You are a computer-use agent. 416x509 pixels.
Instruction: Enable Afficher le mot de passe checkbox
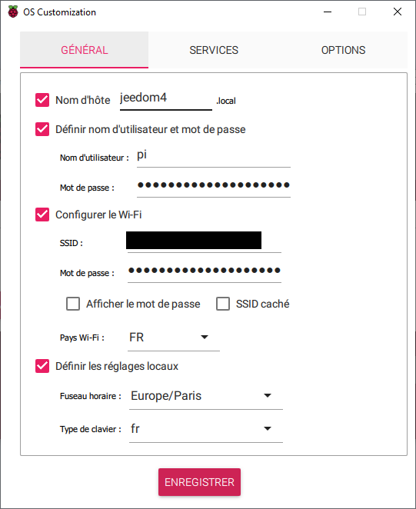(x=73, y=304)
